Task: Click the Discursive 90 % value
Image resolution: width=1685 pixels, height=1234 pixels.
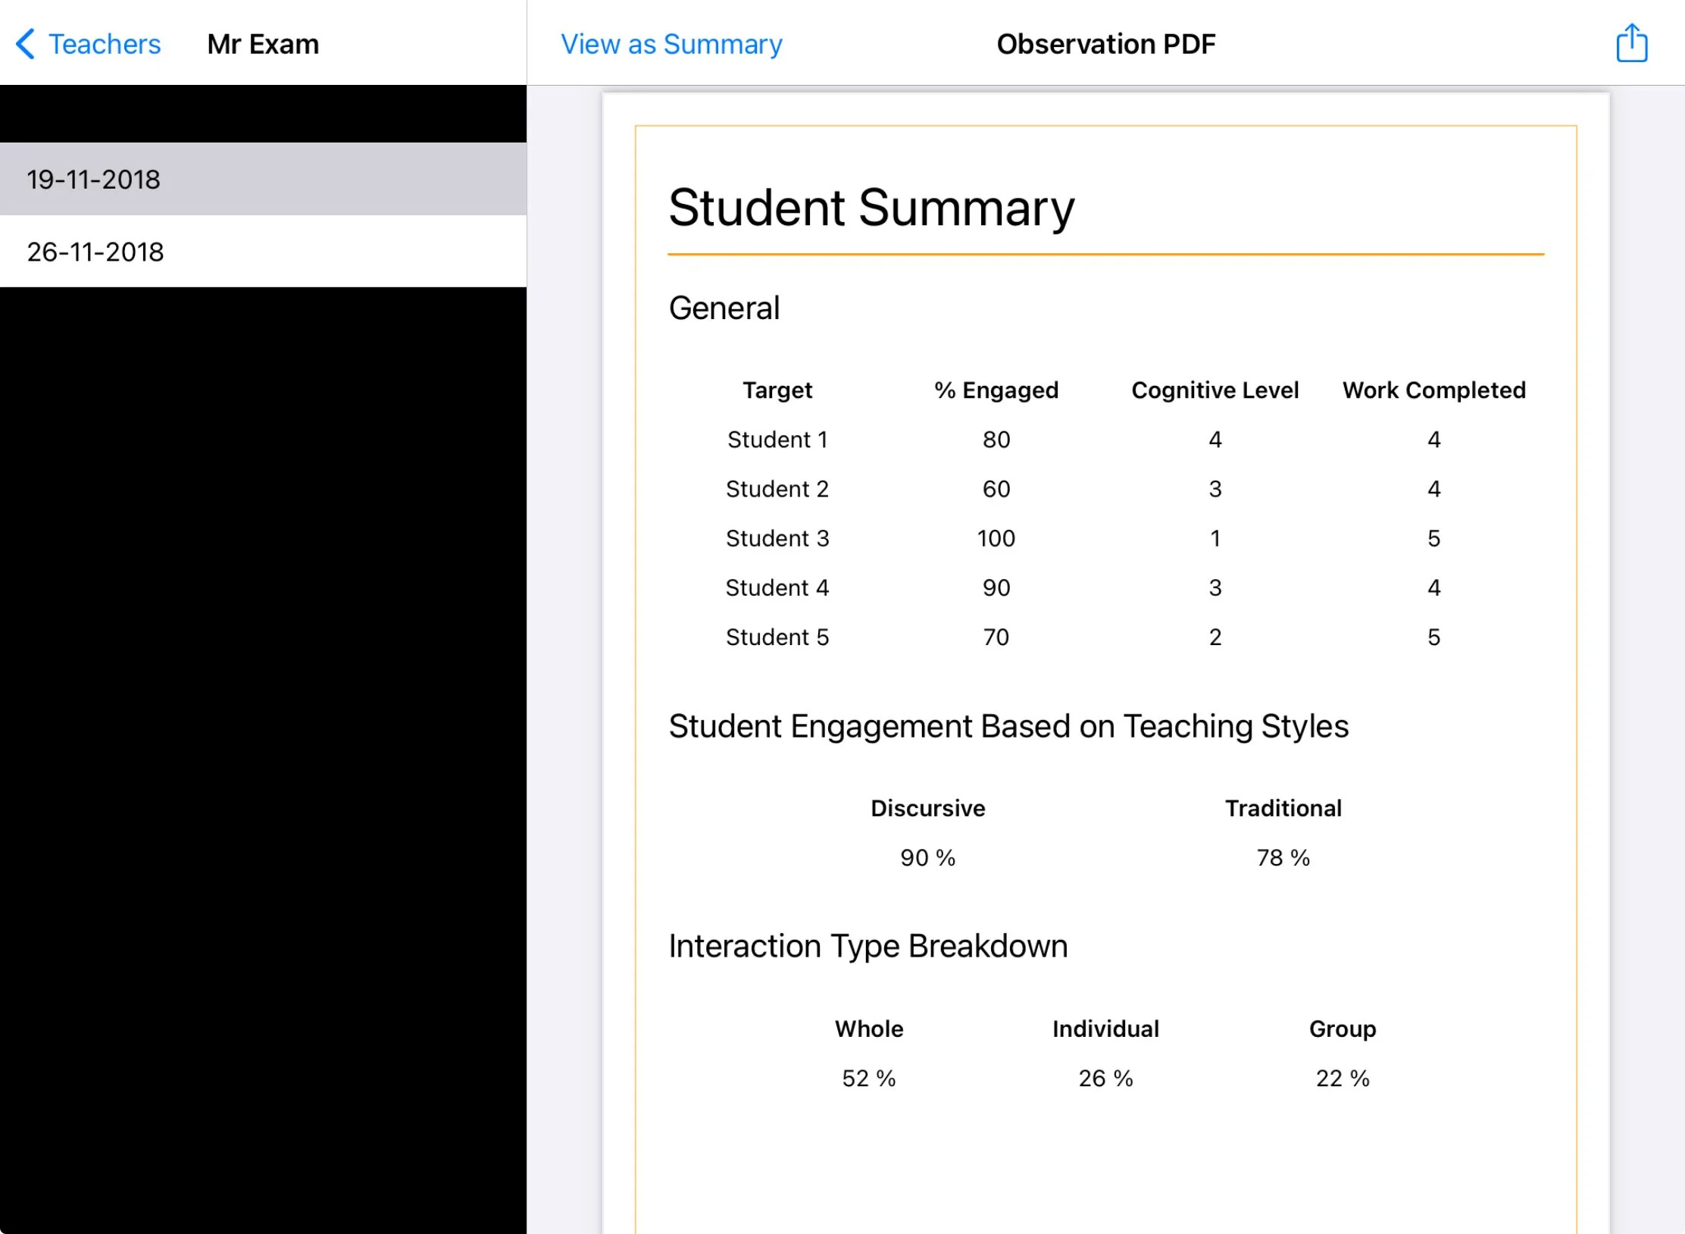Action: click(927, 857)
